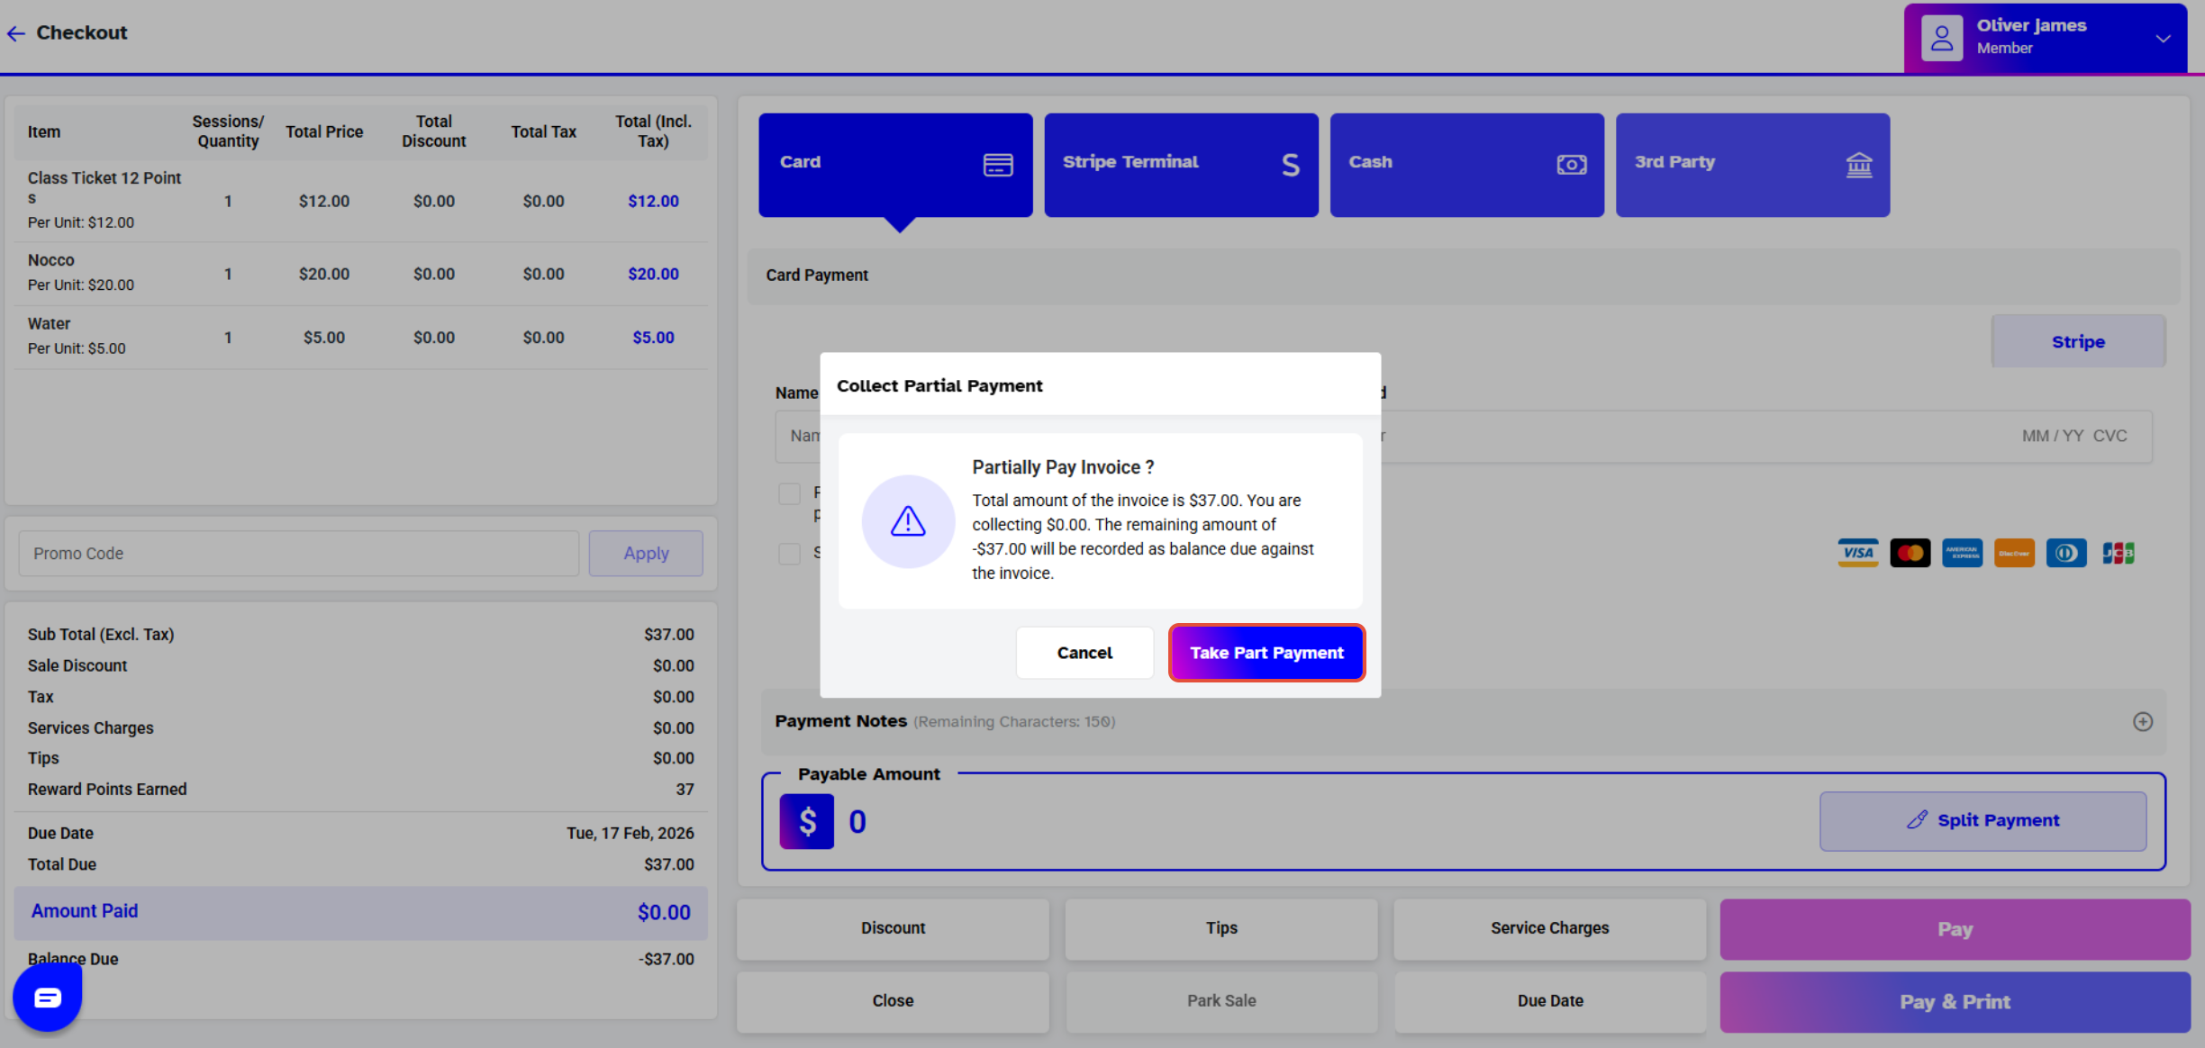
Task: Click the JCB card logo
Action: point(2118,553)
